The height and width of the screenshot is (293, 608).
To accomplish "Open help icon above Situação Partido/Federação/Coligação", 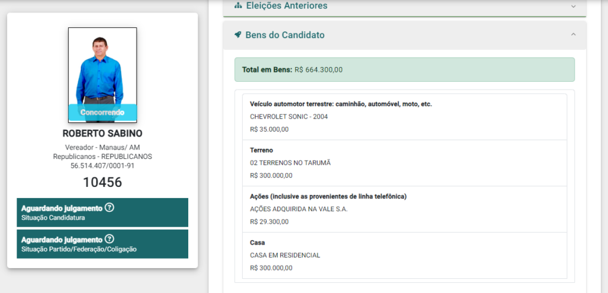I will tap(109, 240).
